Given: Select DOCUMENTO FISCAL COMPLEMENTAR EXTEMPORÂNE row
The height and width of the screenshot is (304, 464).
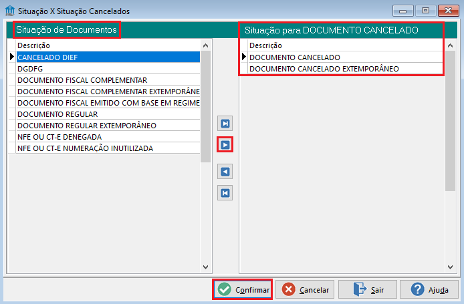Looking at the screenshot, I should pos(108,92).
